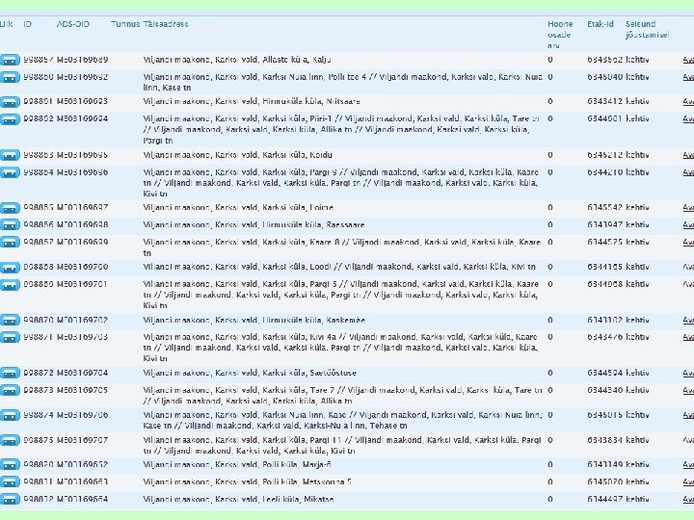The image size is (694, 520).
Task: Click the Liik column header
Action: coord(6,24)
